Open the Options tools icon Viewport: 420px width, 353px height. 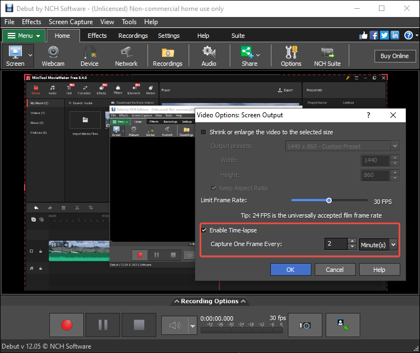pyautogui.click(x=291, y=56)
